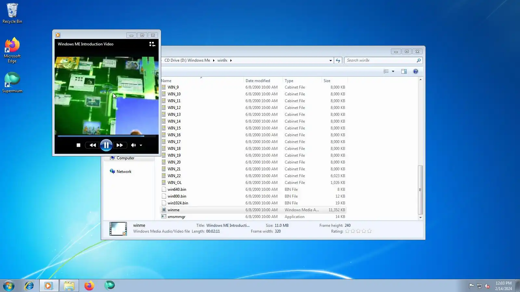Rate winme with five stars
This screenshot has height=292, width=520.
point(369,231)
